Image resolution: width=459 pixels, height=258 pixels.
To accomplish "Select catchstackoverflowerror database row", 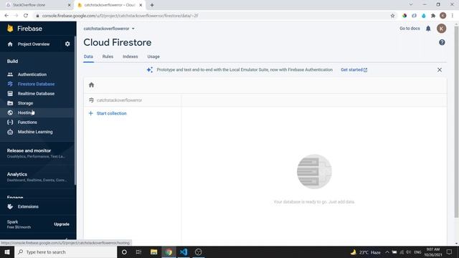I will [x=132, y=100].
